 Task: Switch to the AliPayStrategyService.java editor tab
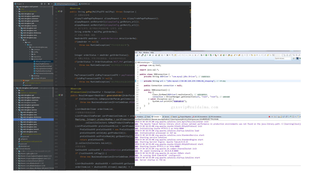point(66,4)
